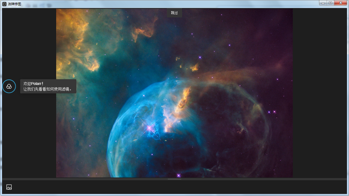Click the circled filters icon

click(9, 86)
